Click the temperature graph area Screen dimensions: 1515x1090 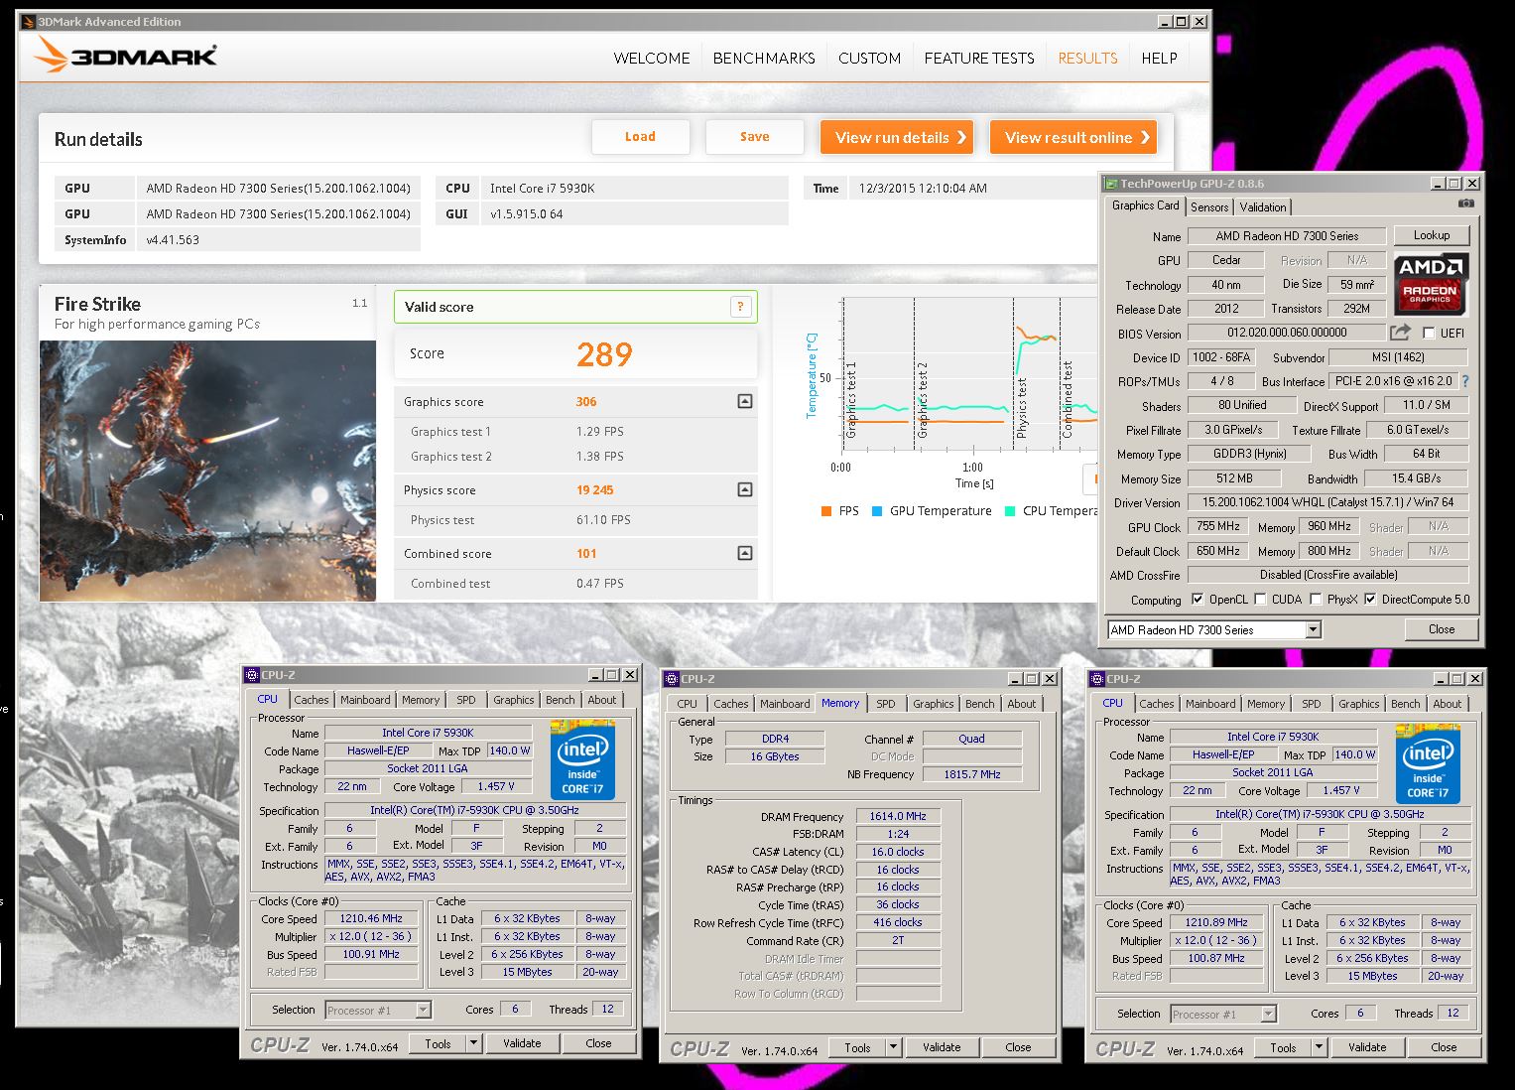(x=968, y=377)
